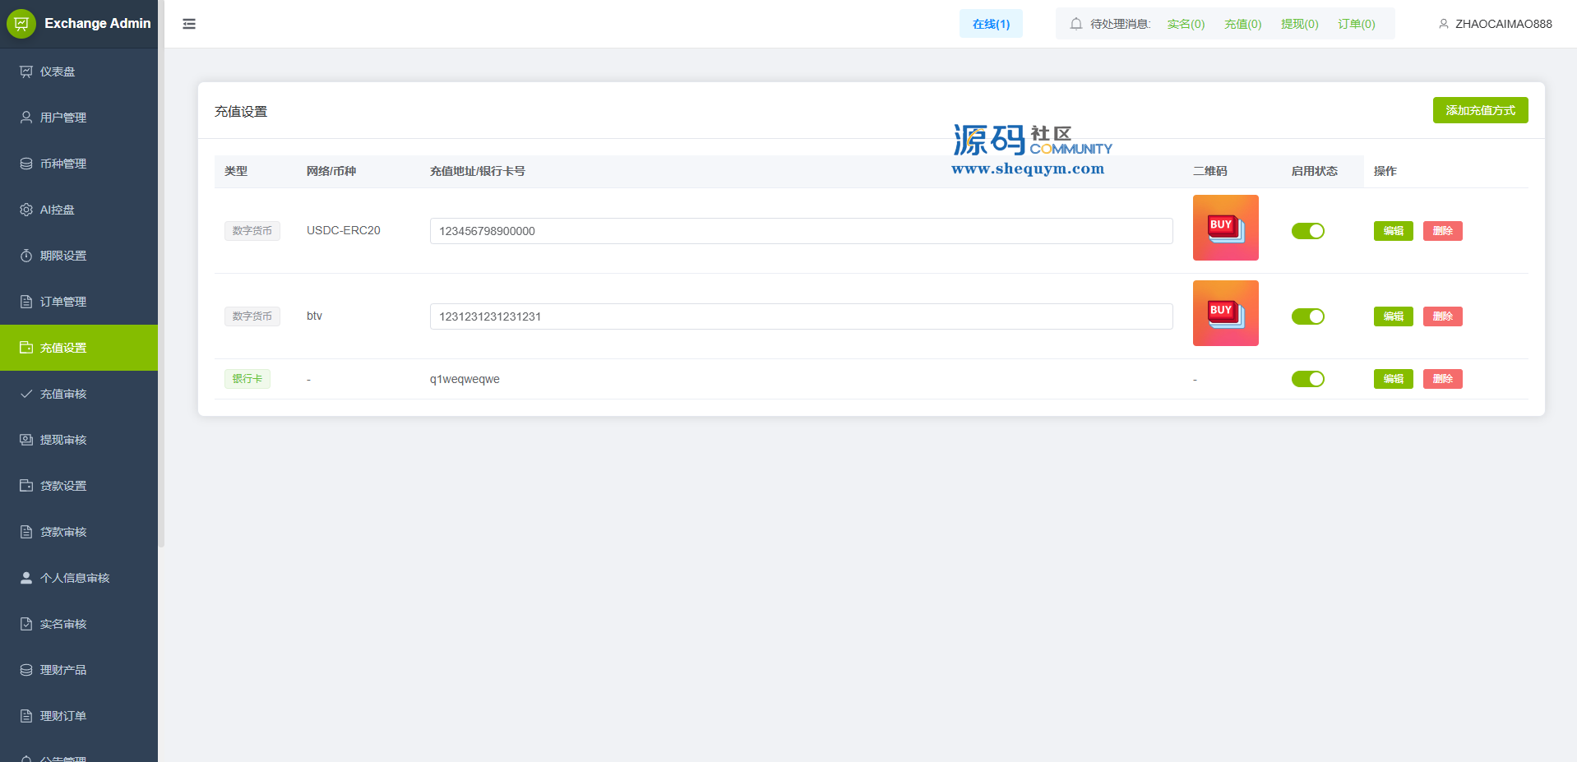Click the Exchange Admin logo icon

coord(21,24)
